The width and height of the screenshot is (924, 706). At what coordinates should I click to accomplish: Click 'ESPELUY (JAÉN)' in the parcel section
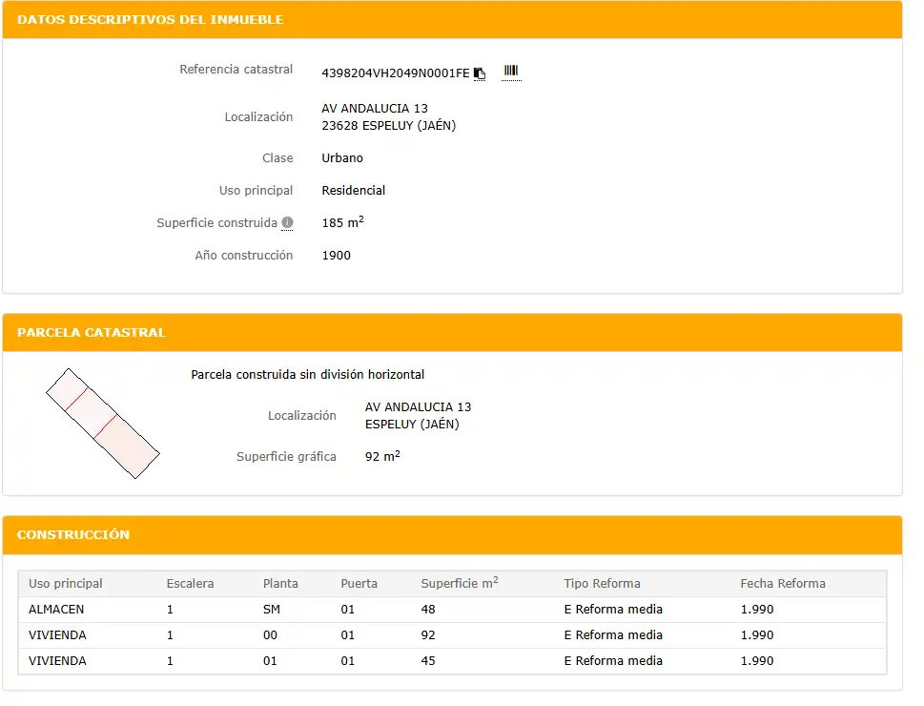click(412, 424)
